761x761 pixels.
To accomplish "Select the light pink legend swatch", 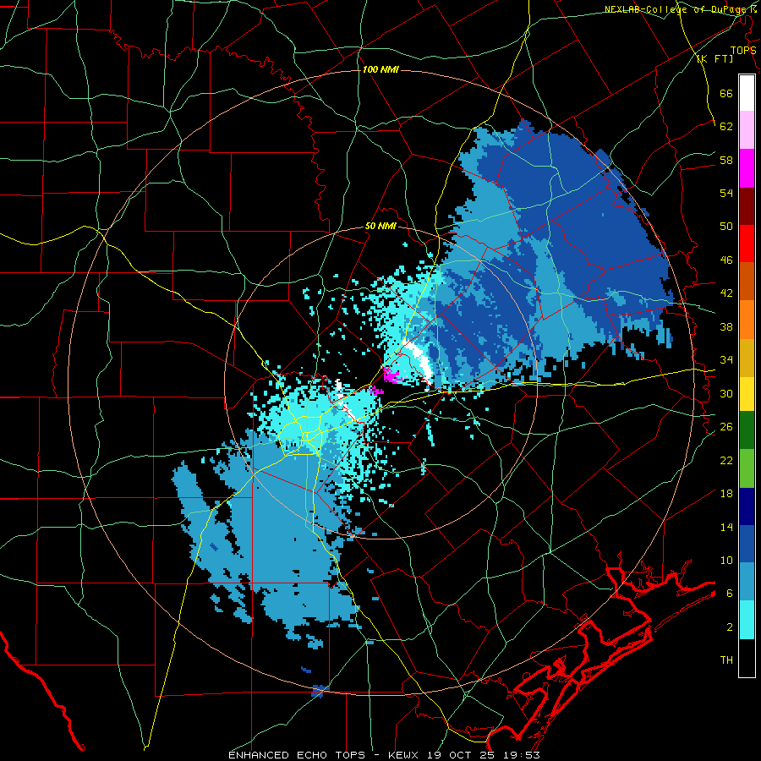I will tap(747, 130).
